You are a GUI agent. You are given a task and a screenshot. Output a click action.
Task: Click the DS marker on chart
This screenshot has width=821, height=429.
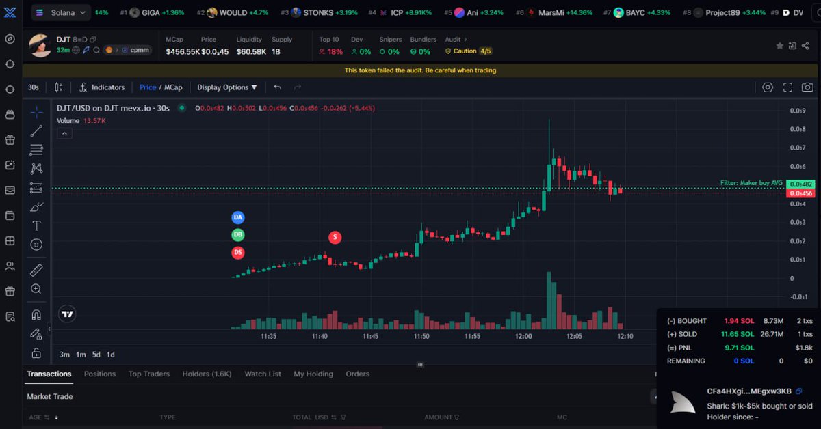pyautogui.click(x=238, y=253)
